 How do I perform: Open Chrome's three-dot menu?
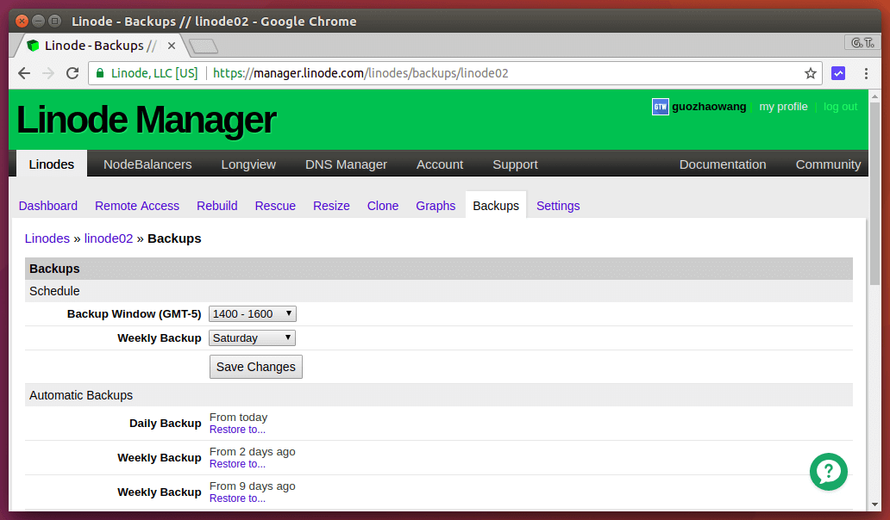click(865, 73)
